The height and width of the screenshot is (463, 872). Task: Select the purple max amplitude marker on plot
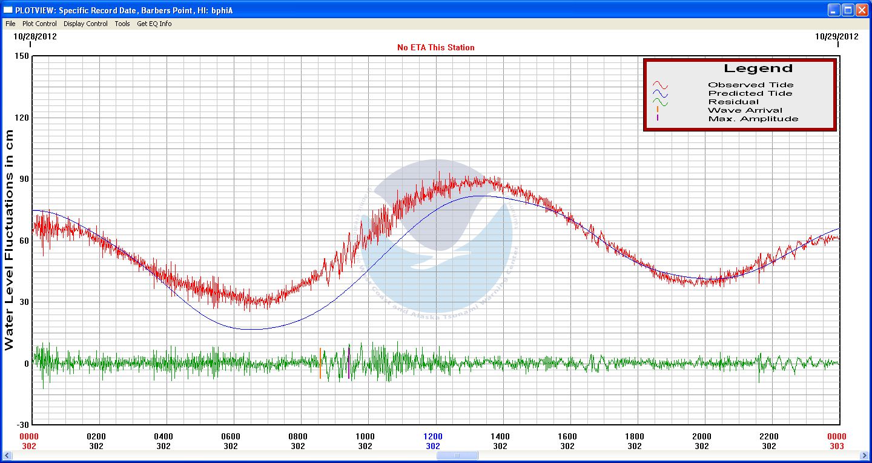[349, 363]
